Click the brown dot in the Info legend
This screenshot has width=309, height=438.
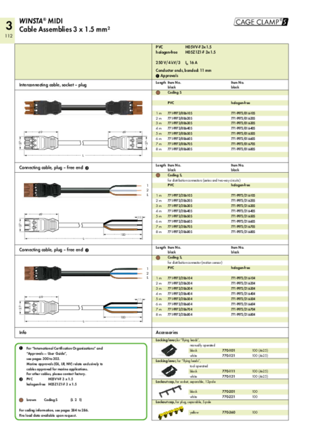[21, 400]
